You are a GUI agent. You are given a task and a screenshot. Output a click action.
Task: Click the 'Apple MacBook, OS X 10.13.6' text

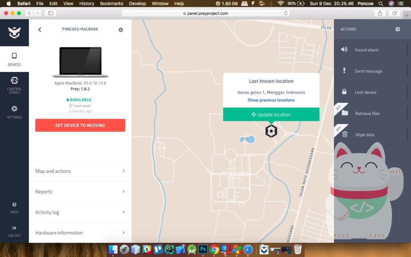click(80, 83)
